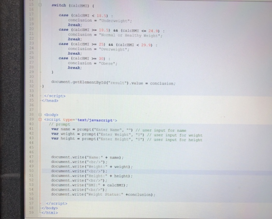The width and height of the screenshot is (272, 219).
Task: Click document.write("Name:" + name) line
Action: [87, 157]
